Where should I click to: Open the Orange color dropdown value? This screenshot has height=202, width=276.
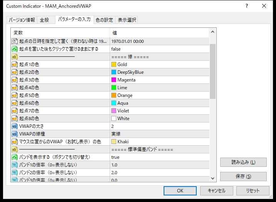click(159, 95)
